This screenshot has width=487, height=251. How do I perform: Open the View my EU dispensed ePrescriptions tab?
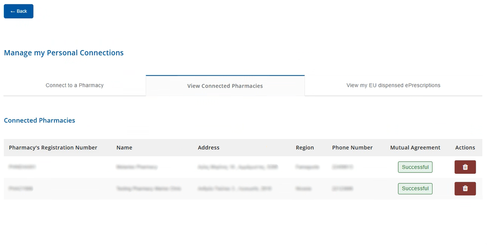393,86
